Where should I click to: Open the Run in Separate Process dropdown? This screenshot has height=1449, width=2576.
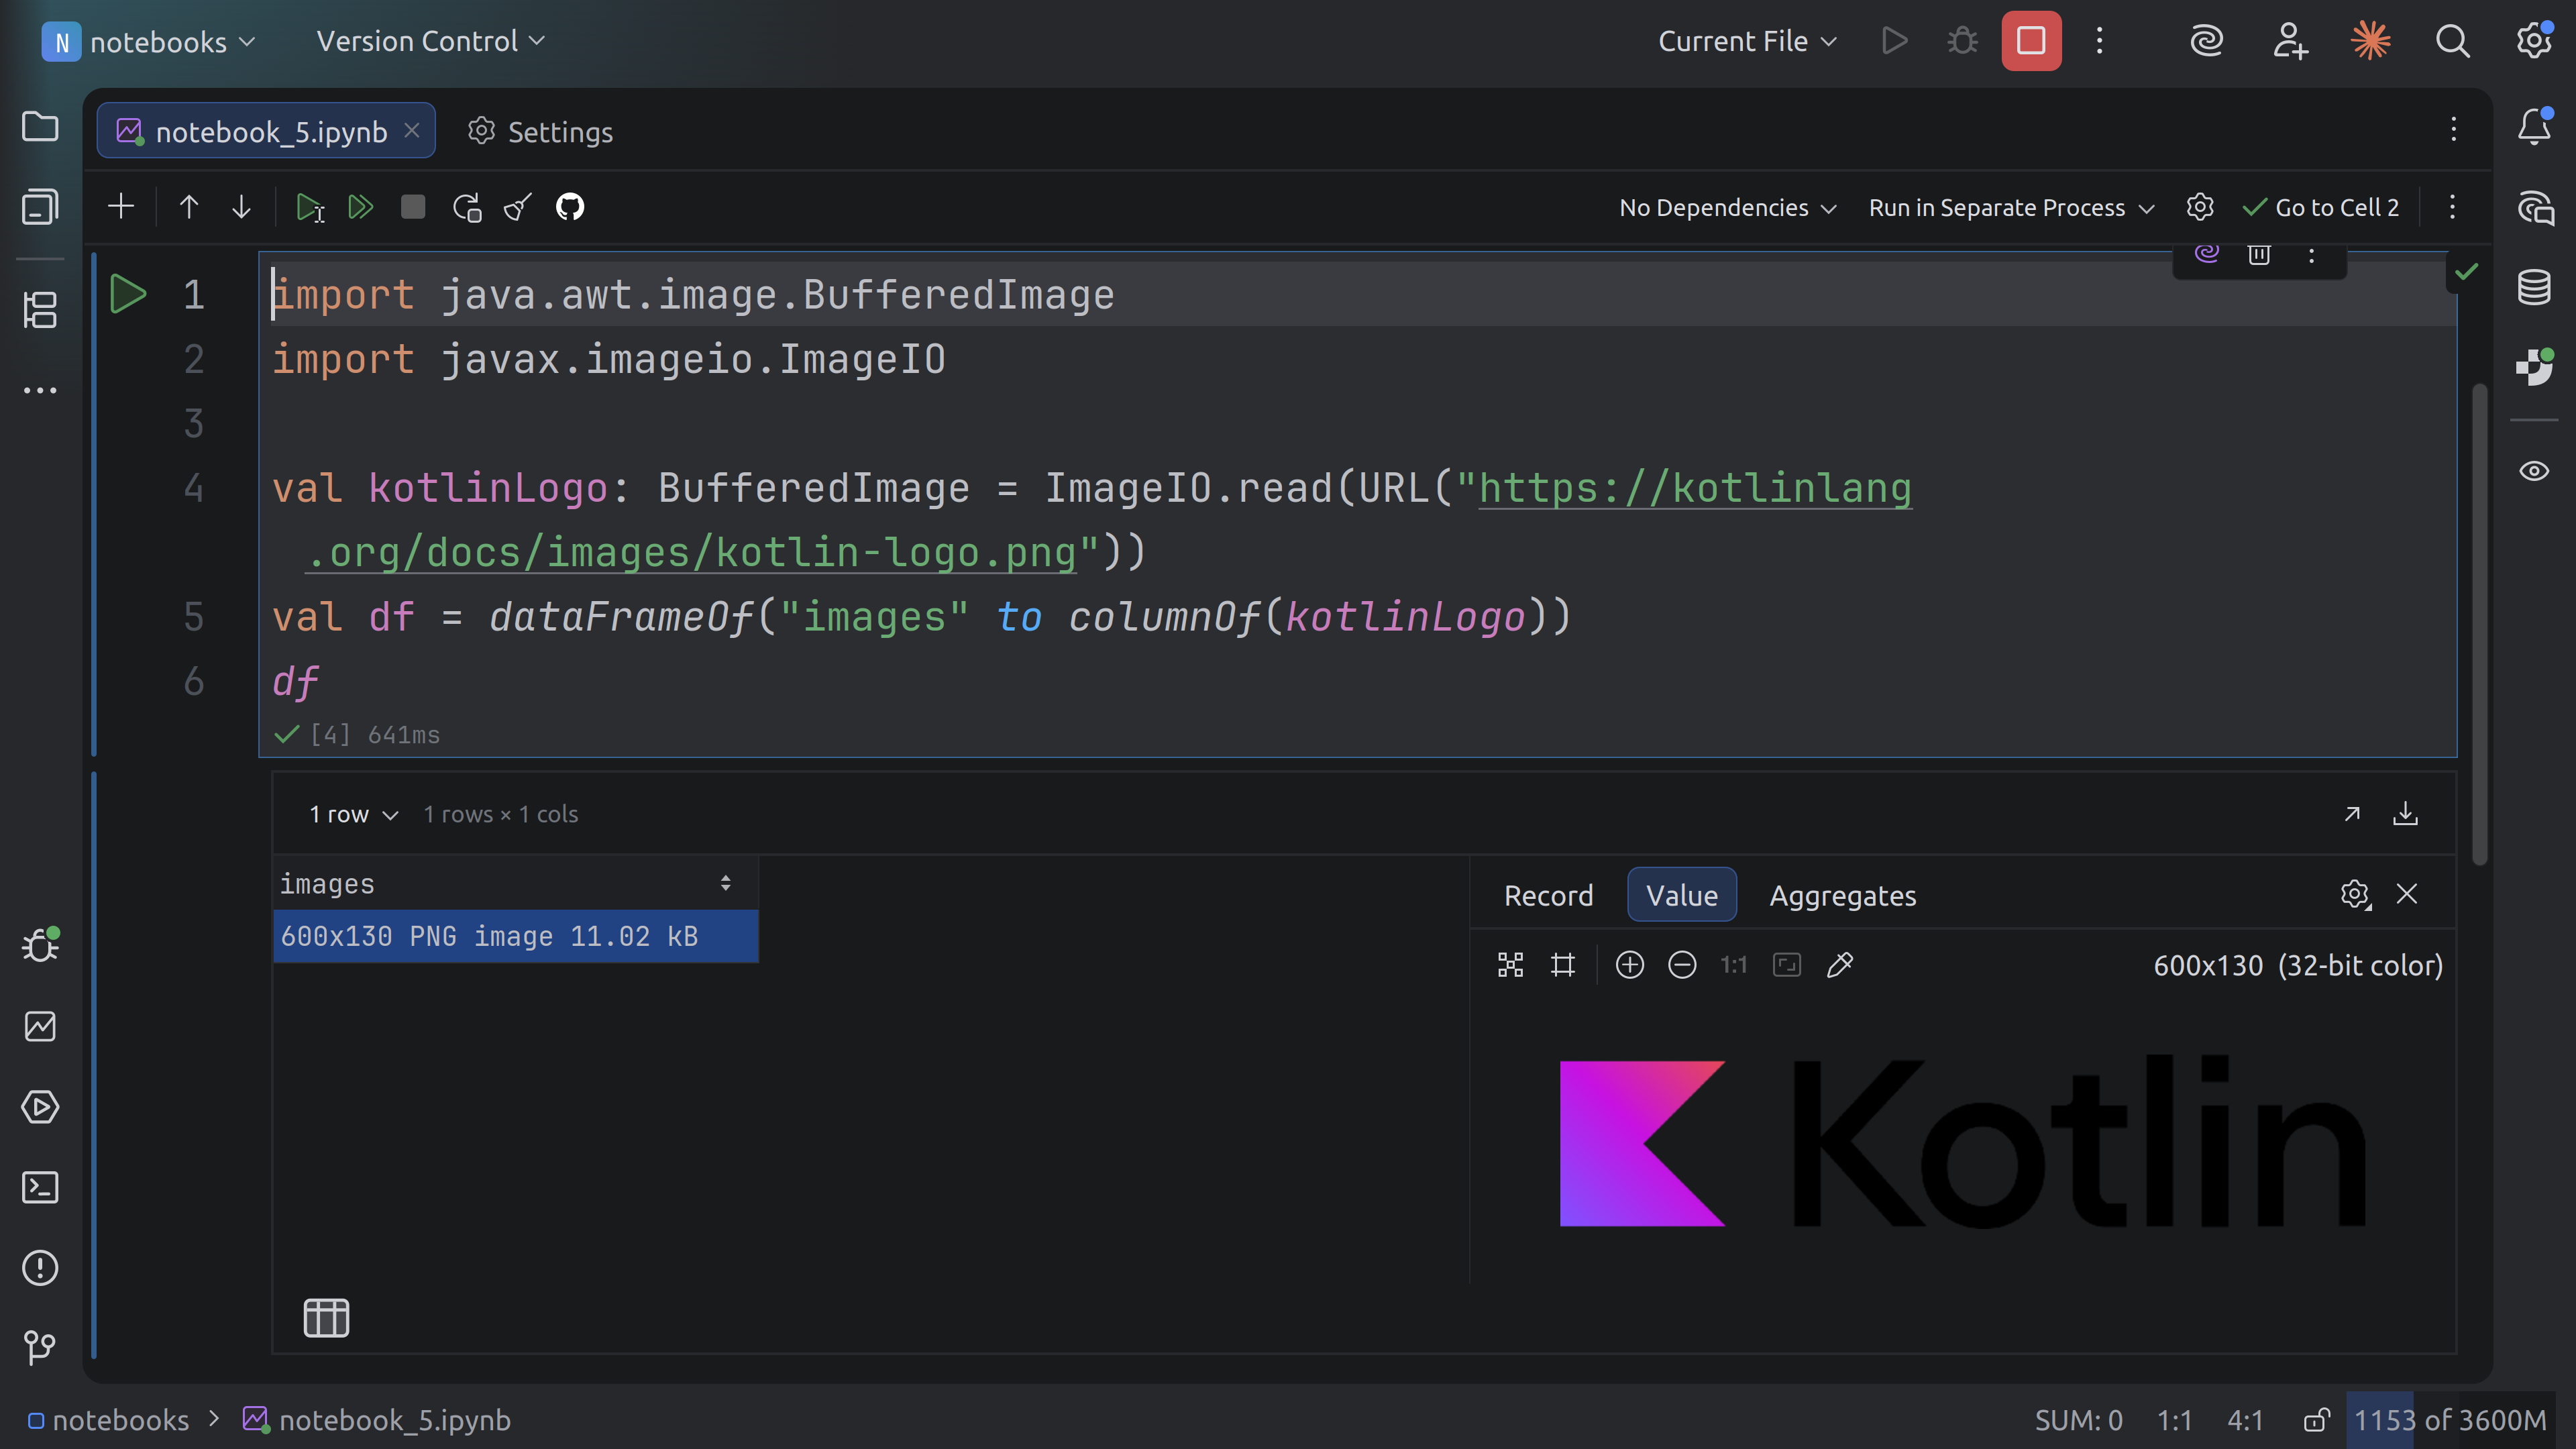click(2011, 207)
